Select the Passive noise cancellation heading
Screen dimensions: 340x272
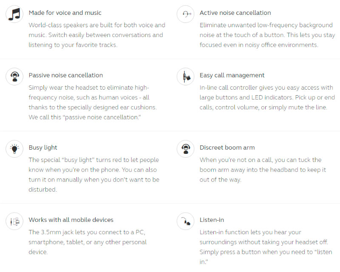tap(66, 75)
